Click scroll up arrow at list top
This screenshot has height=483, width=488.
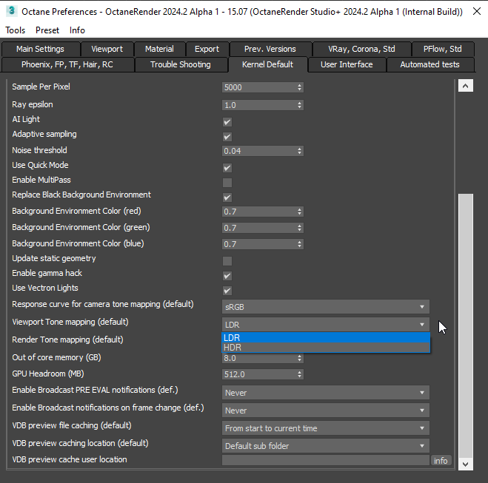coord(465,87)
